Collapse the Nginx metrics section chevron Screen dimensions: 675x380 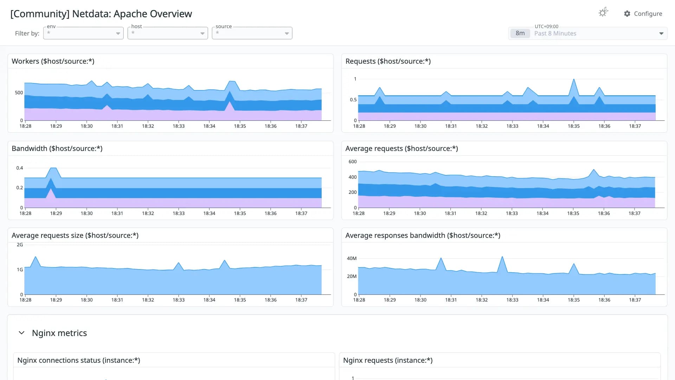[21, 333]
